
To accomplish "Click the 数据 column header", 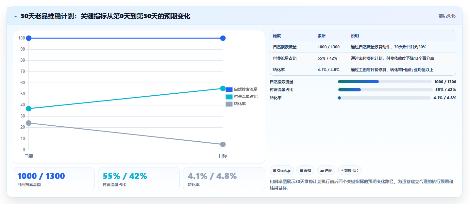I will pos(322,36).
